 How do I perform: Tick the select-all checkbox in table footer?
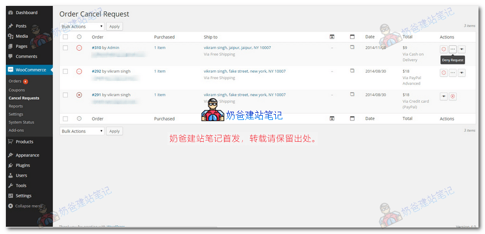(x=65, y=119)
